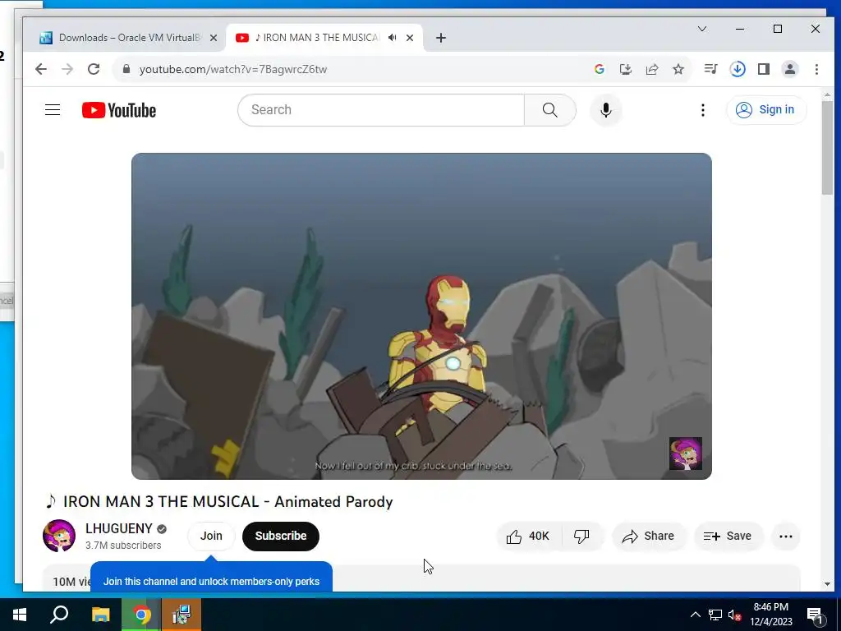Click the YouTube URL in the address bar
This screenshot has height=631, width=841.
click(232, 69)
